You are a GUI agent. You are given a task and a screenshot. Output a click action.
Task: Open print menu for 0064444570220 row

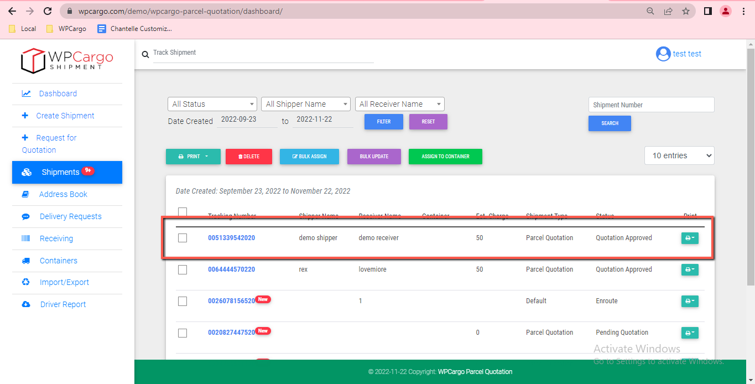point(690,269)
